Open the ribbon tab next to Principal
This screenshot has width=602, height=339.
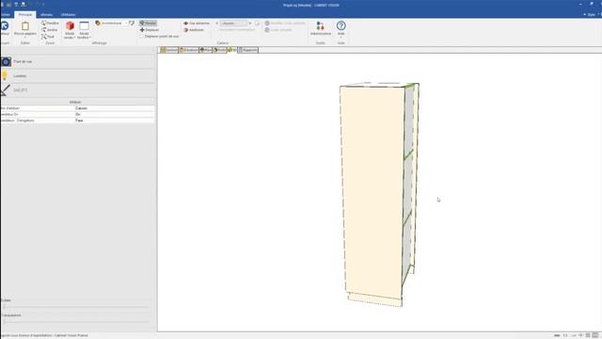(46, 15)
